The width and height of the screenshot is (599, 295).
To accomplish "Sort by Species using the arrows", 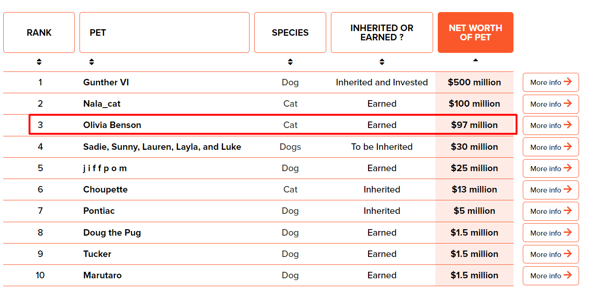I will pos(290,62).
